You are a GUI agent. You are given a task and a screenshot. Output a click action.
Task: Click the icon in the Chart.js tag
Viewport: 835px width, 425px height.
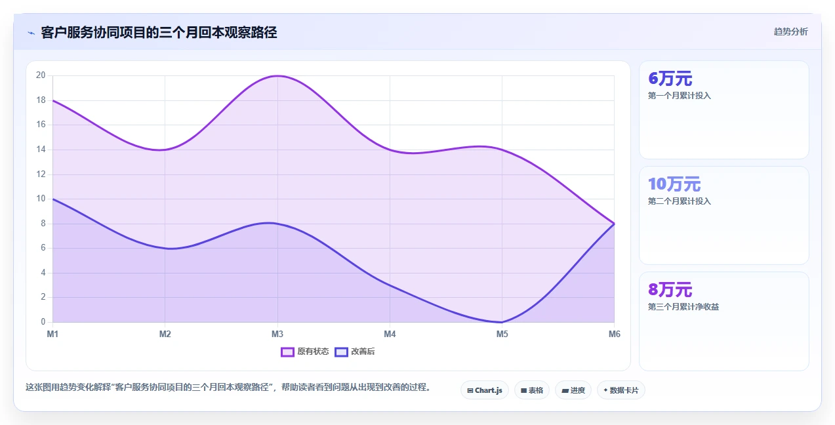470,390
